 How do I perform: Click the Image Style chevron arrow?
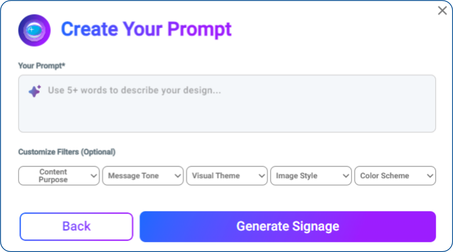click(346, 176)
